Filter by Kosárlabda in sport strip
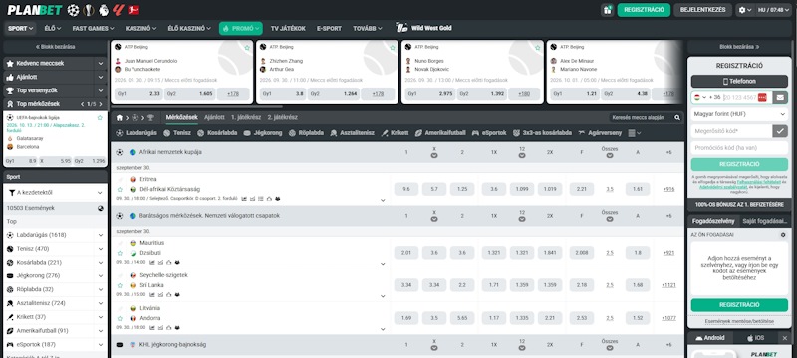 (x=218, y=133)
